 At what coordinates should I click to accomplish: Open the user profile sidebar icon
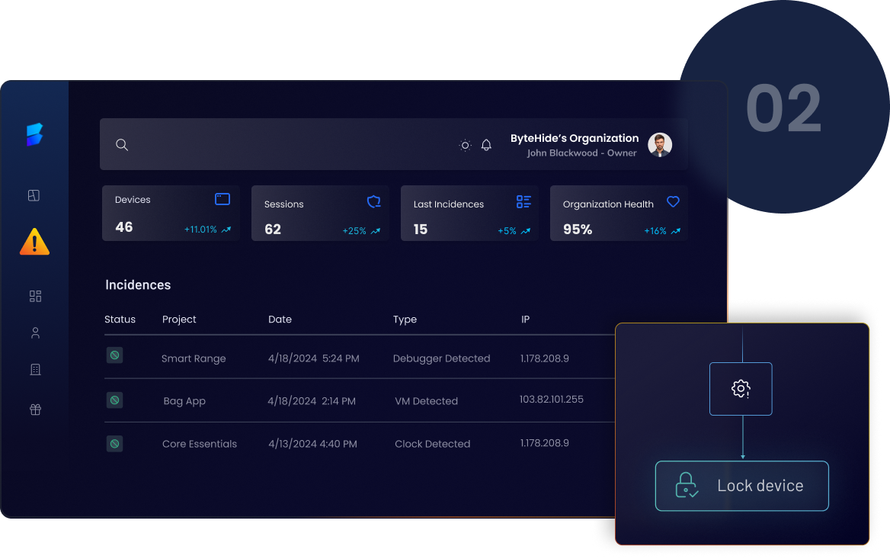pos(35,333)
